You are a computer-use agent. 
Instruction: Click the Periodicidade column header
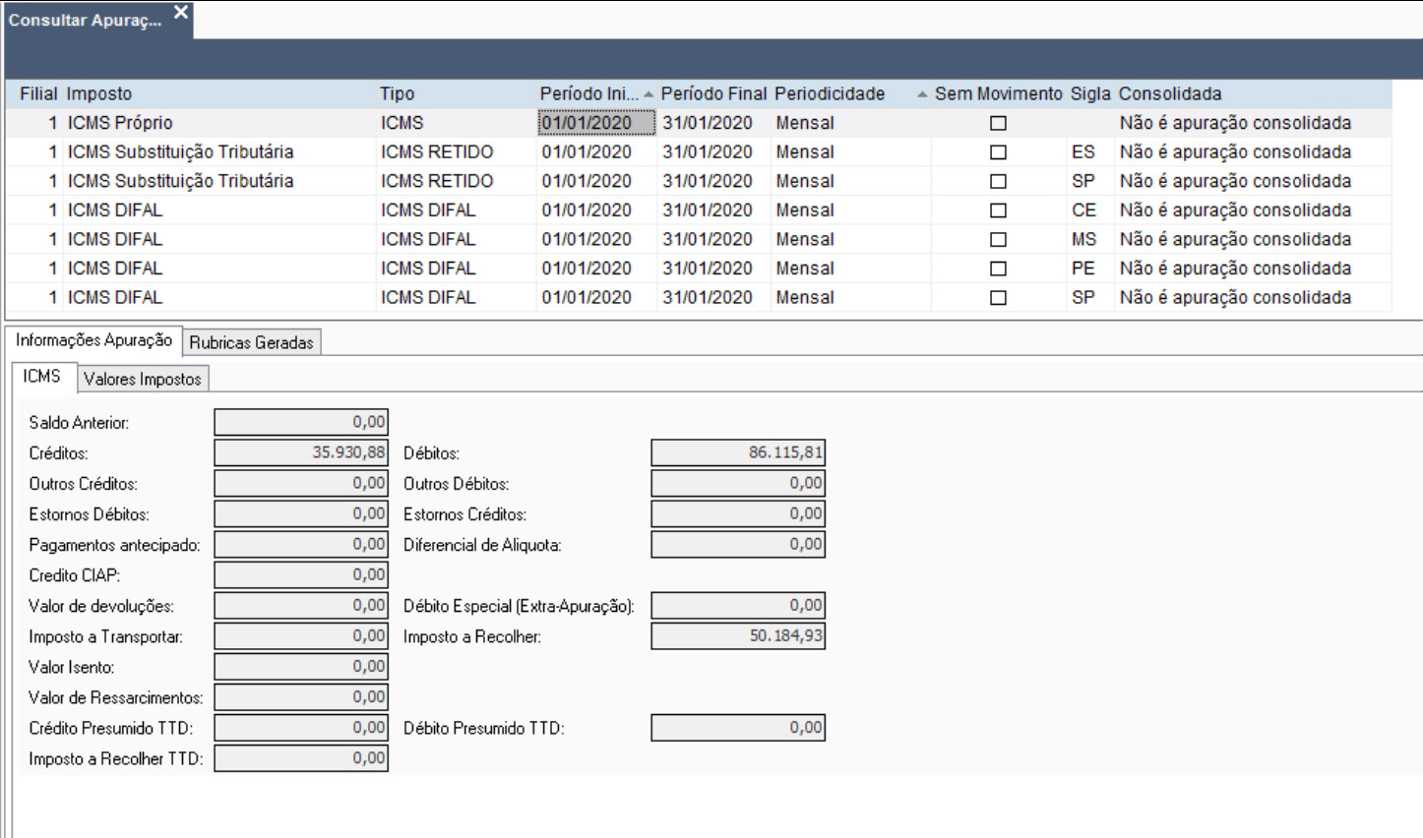click(x=830, y=93)
